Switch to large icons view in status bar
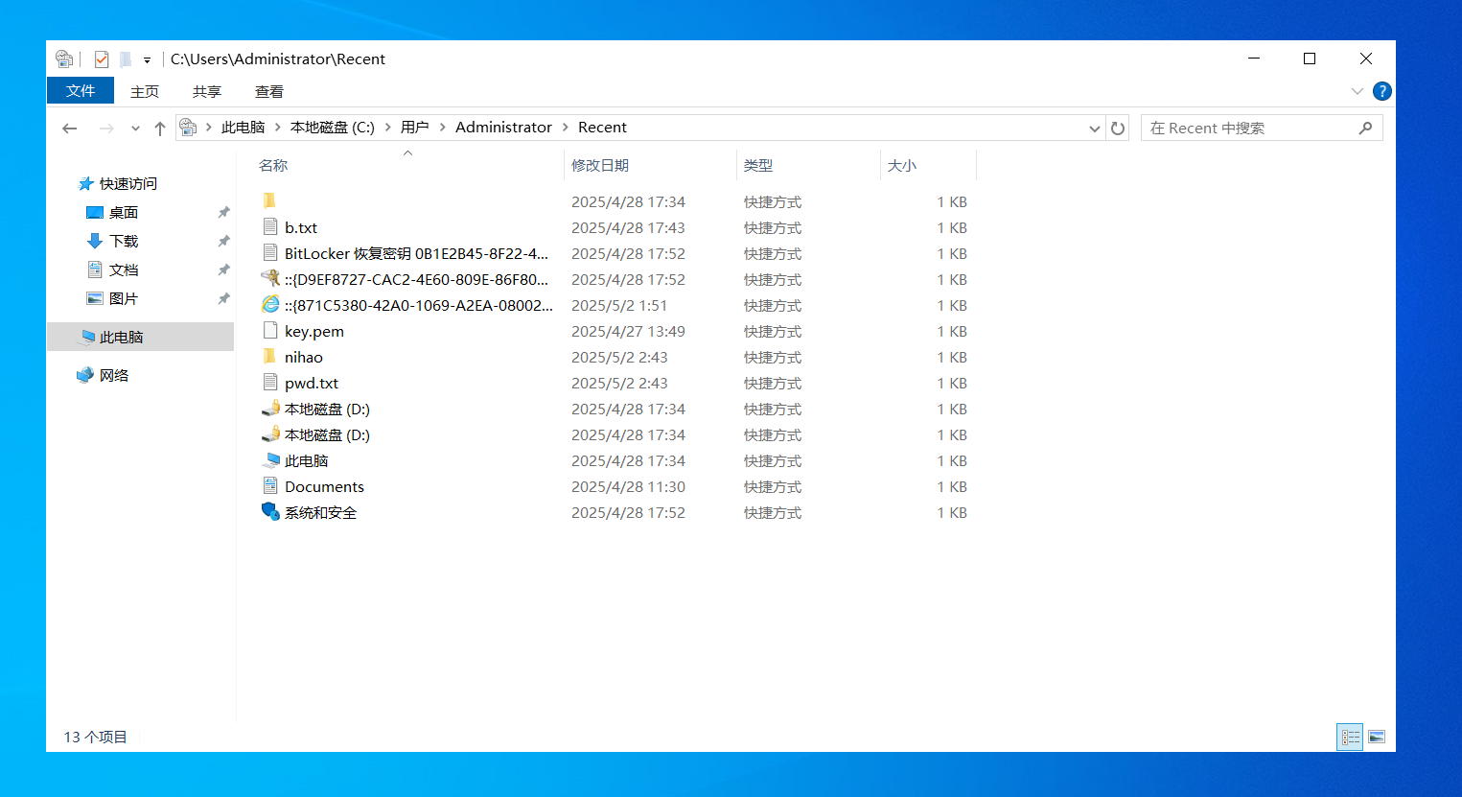1462x797 pixels. (x=1377, y=737)
